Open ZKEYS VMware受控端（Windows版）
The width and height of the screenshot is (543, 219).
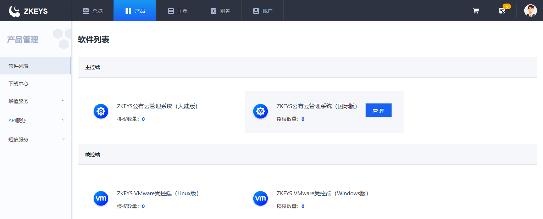click(322, 193)
